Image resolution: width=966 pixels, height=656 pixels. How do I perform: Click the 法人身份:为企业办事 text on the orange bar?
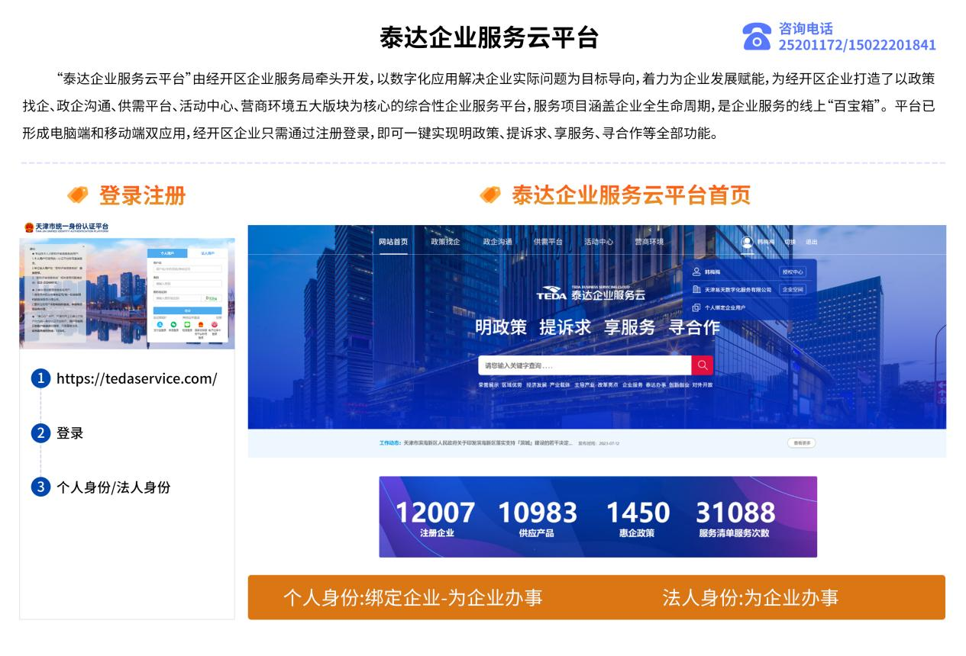point(750,597)
